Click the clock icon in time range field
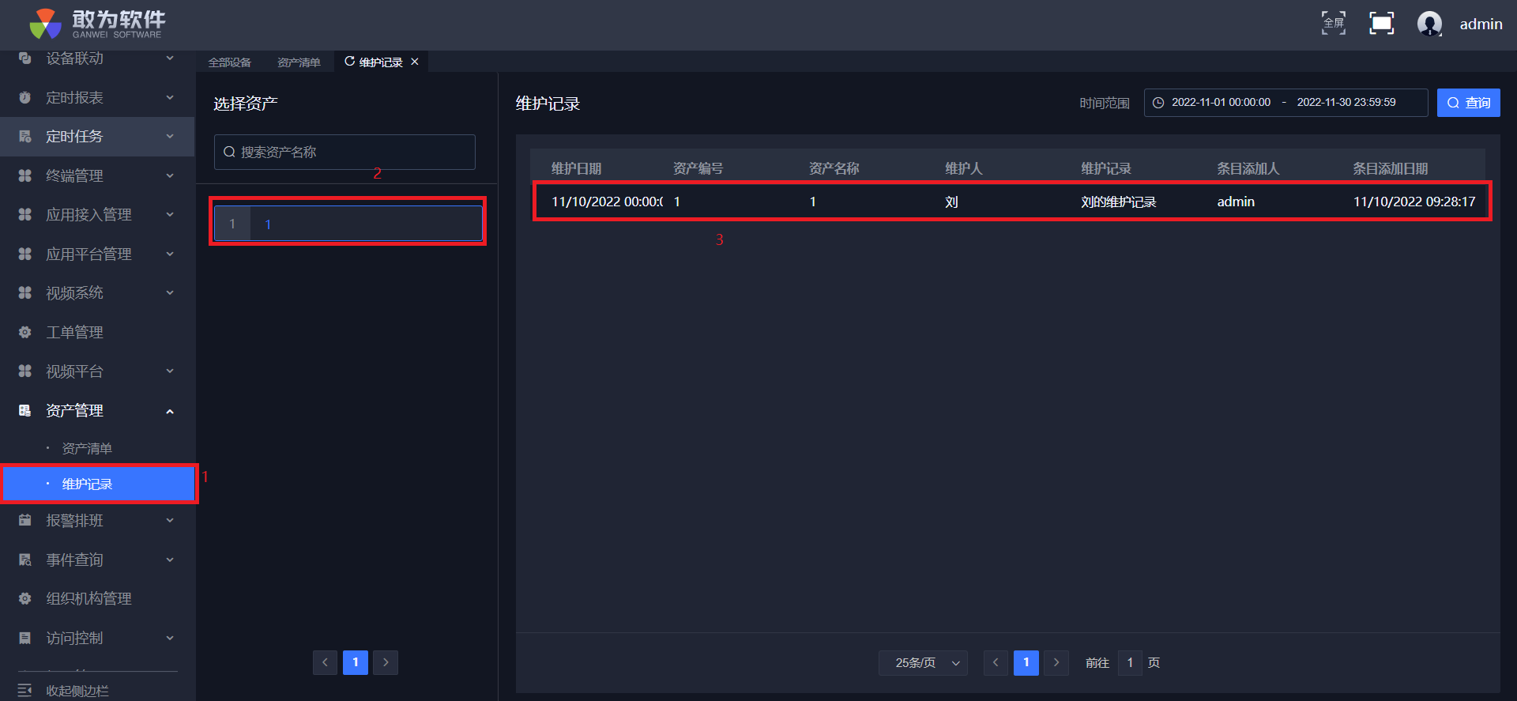1517x701 pixels. pos(1158,103)
